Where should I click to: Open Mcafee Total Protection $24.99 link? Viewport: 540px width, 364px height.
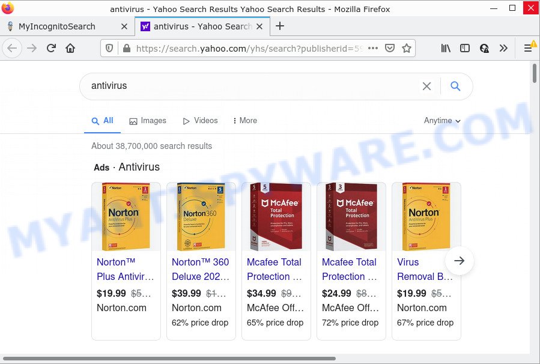(350, 269)
